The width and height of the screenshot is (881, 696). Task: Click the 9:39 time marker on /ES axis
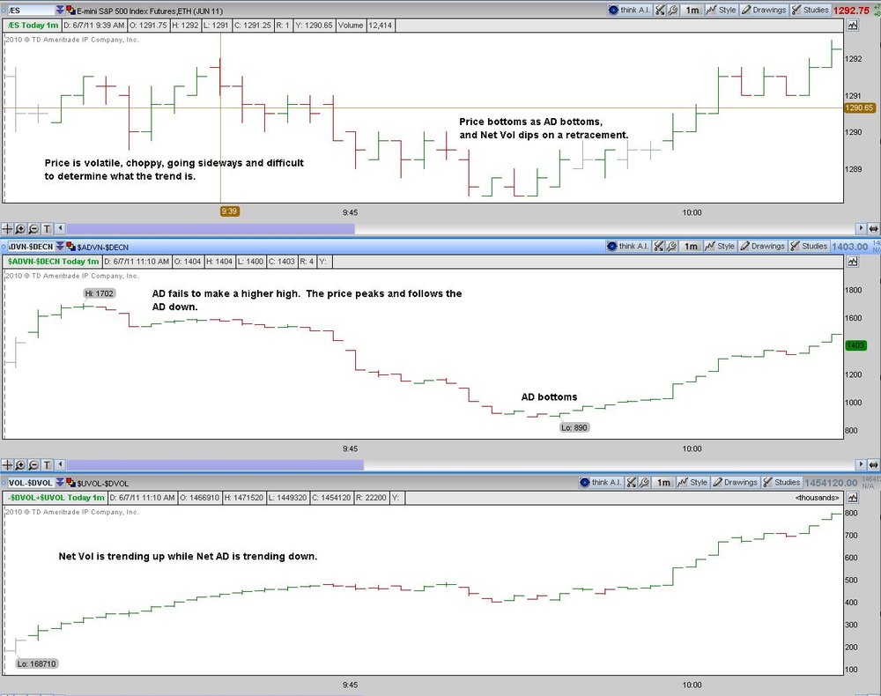(x=229, y=211)
